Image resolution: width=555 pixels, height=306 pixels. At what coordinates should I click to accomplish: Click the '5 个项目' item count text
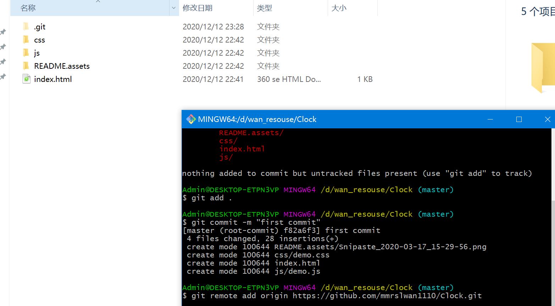[x=538, y=11]
